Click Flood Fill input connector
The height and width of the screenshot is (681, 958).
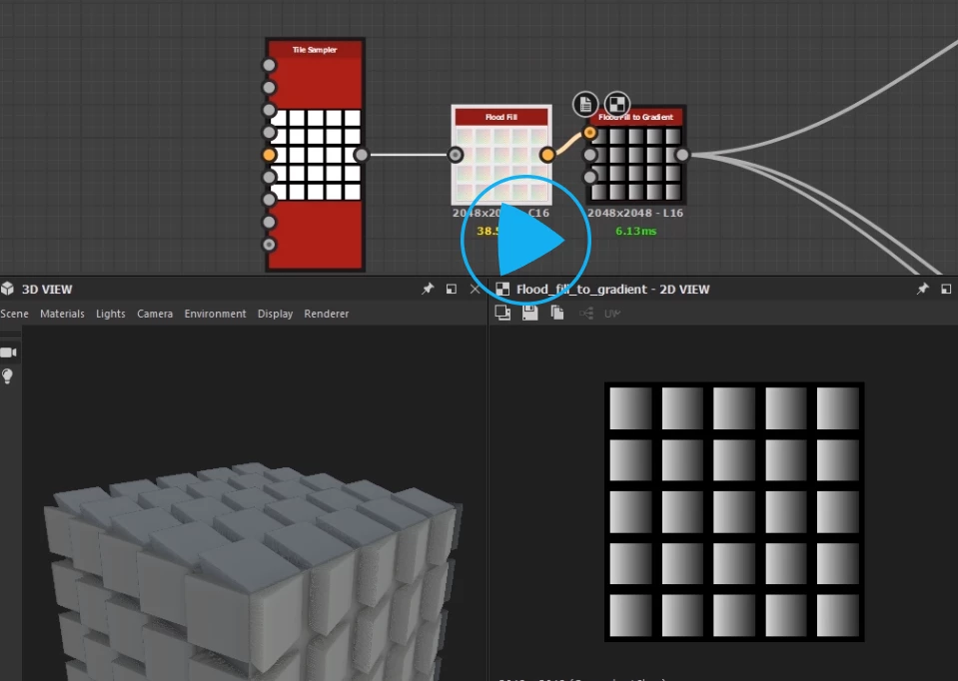[456, 155]
